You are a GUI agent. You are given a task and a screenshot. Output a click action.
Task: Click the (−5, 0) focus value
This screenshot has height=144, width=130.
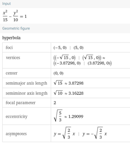click(x=60, y=48)
